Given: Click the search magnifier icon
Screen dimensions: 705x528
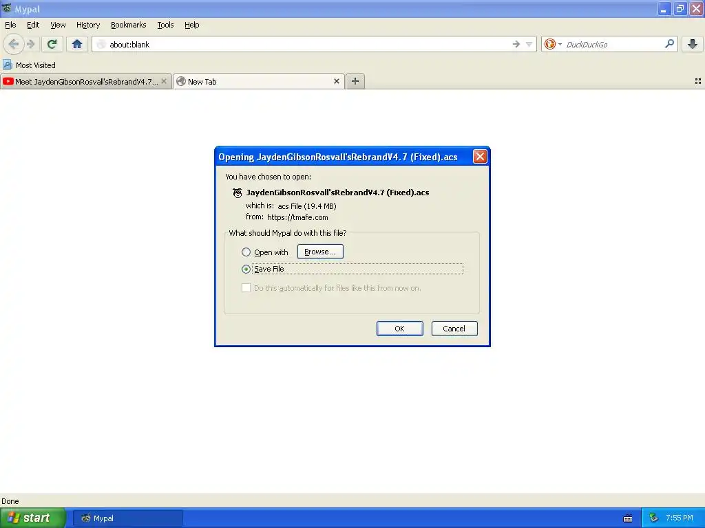Looking at the screenshot, I should [x=669, y=44].
